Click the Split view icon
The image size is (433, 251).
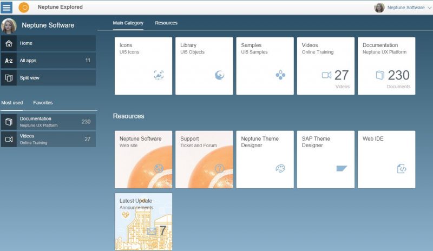pyautogui.click(x=9, y=78)
